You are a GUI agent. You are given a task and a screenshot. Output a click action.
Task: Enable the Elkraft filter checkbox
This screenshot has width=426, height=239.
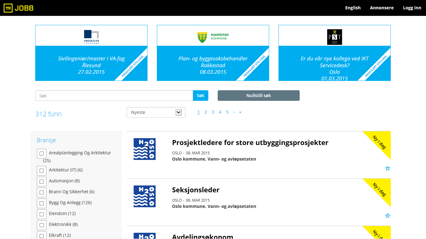(41, 236)
